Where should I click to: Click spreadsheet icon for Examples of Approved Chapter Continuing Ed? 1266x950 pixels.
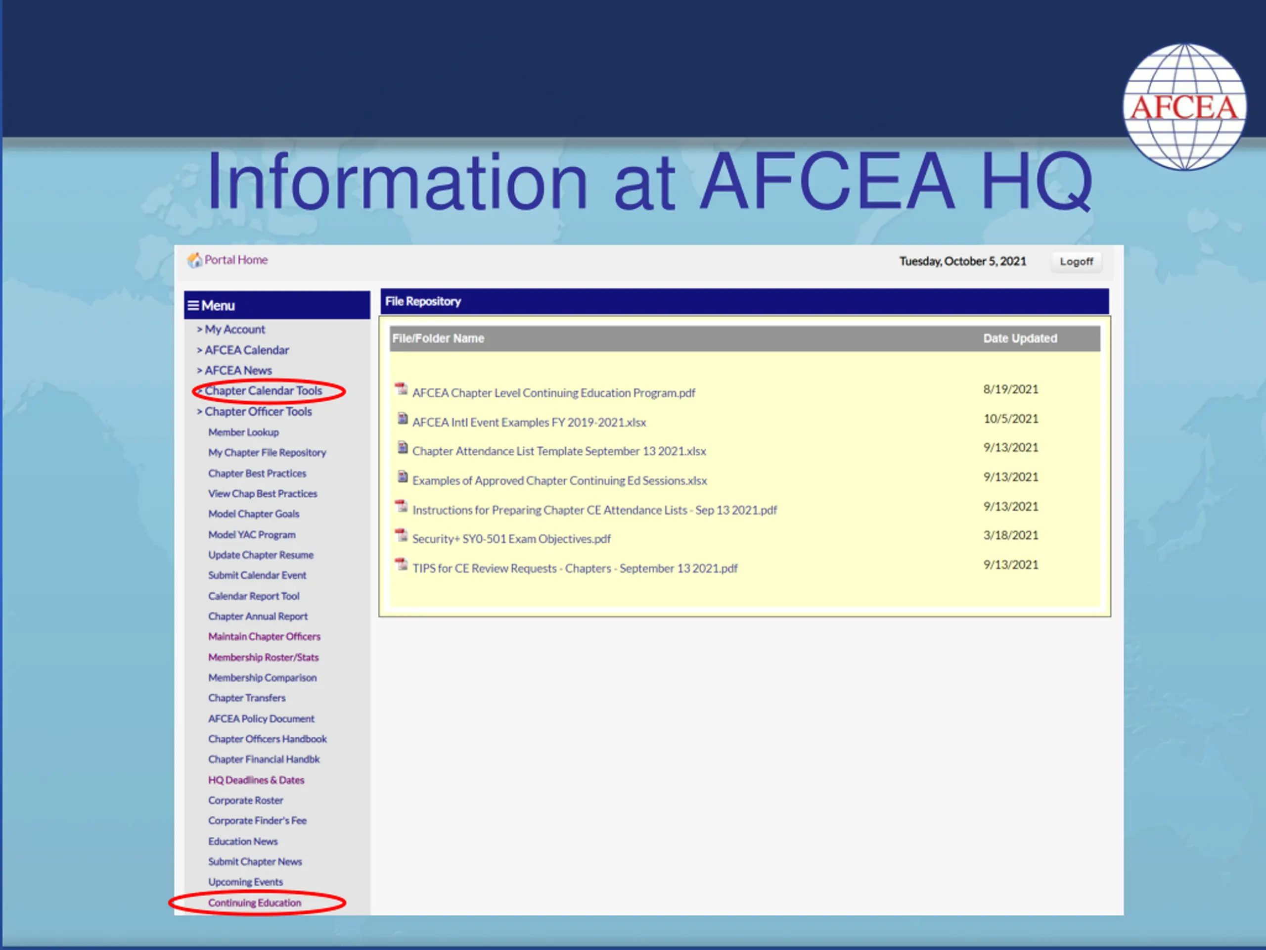[x=403, y=476]
